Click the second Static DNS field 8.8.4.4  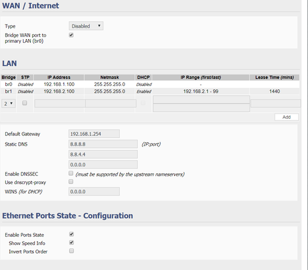click(x=103, y=155)
